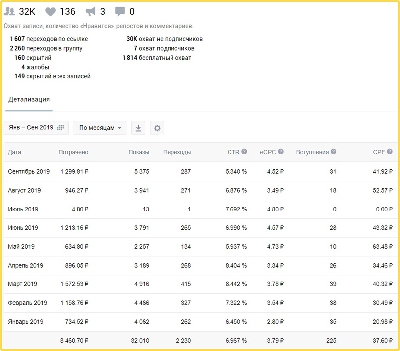Click the audience reach people icon
This screenshot has height=351, width=400.
tap(9, 12)
